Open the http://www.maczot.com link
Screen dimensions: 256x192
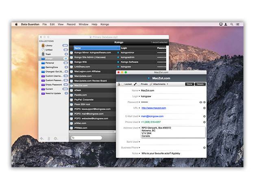154,108
